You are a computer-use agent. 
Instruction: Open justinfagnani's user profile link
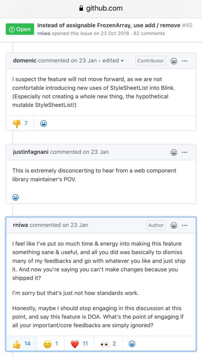click(31, 152)
